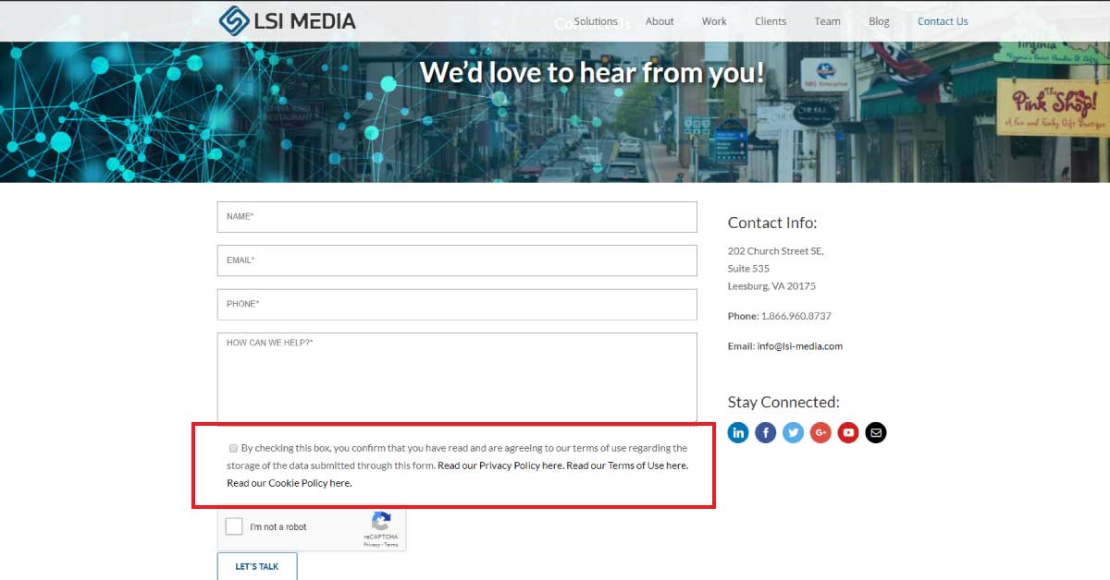
Task: Open the LinkedIn social icon
Action: tap(738, 432)
